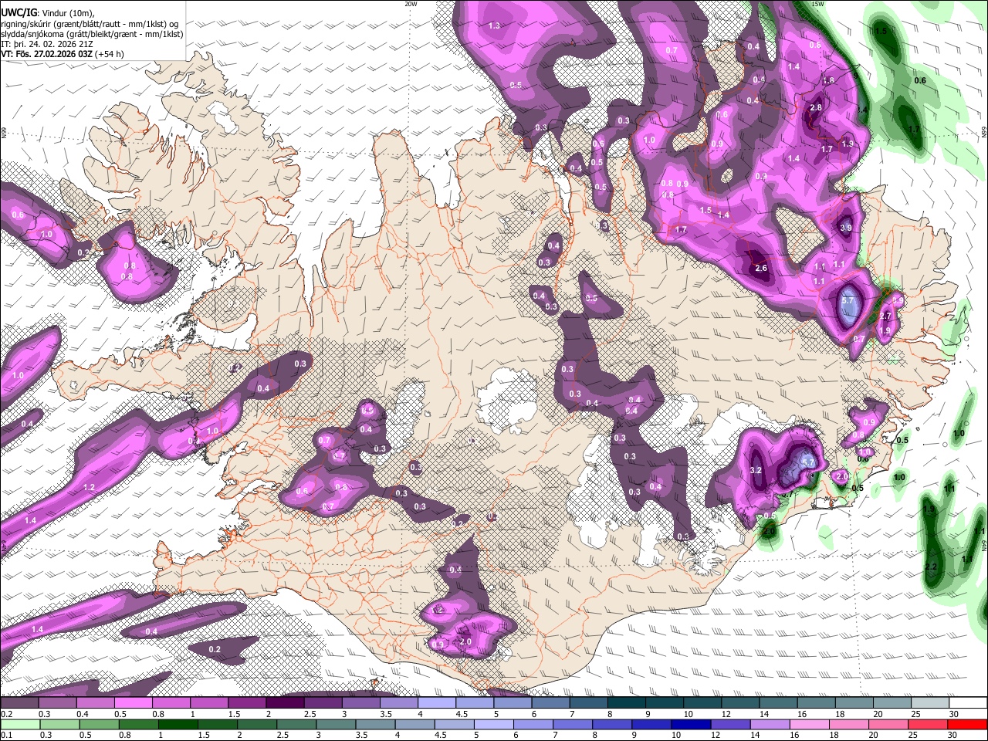Click the red swatch above 30 in lower legend row
The height and width of the screenshot is (741, 988).
pyautogui.click(x=968, y=725)
